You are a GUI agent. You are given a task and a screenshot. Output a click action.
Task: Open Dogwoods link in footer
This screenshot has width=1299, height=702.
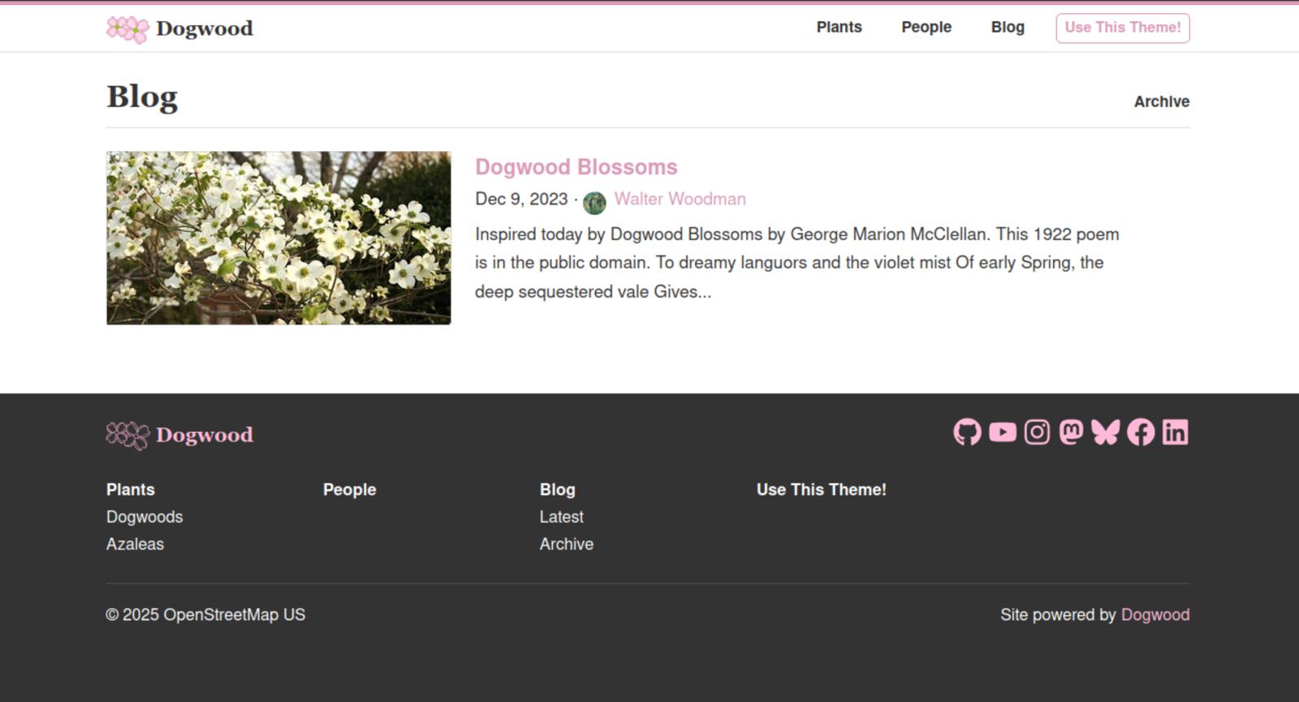145,517
